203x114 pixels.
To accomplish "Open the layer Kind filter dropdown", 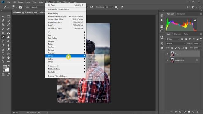I will pos(173,39).
